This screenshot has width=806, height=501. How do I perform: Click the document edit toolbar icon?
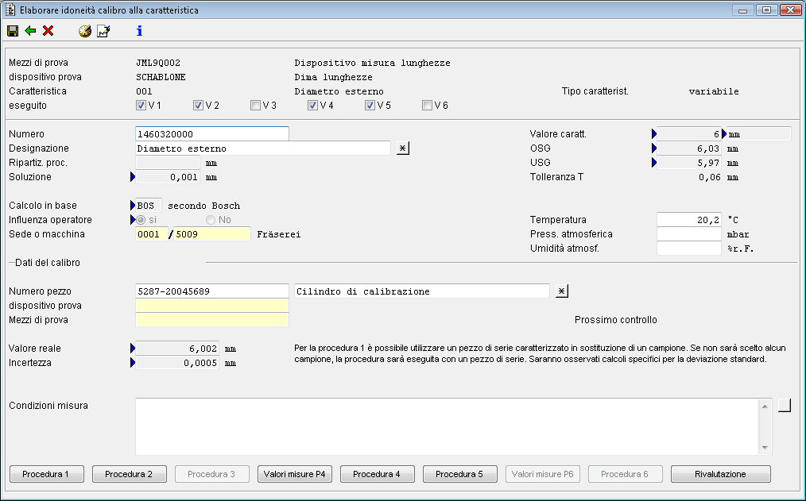[x=103, y=31]
